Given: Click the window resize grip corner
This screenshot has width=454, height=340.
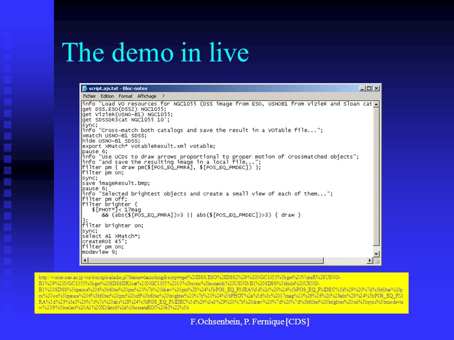Looking at the screenshot, I should pos(377,261).
